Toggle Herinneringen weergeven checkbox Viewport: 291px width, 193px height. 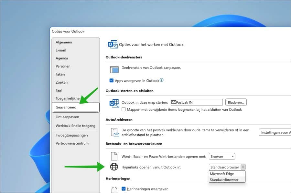(124, 189)
